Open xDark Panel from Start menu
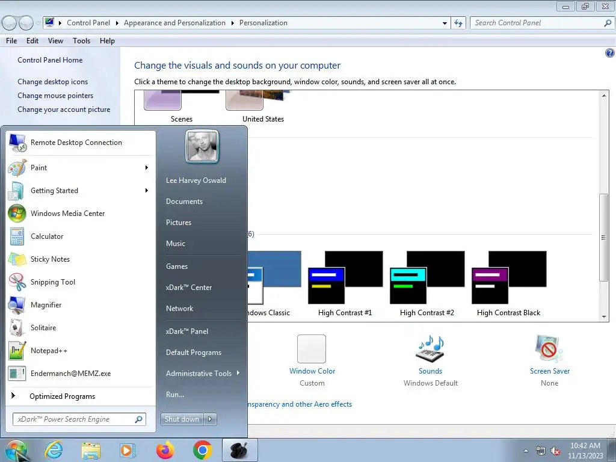 point(187,331)
